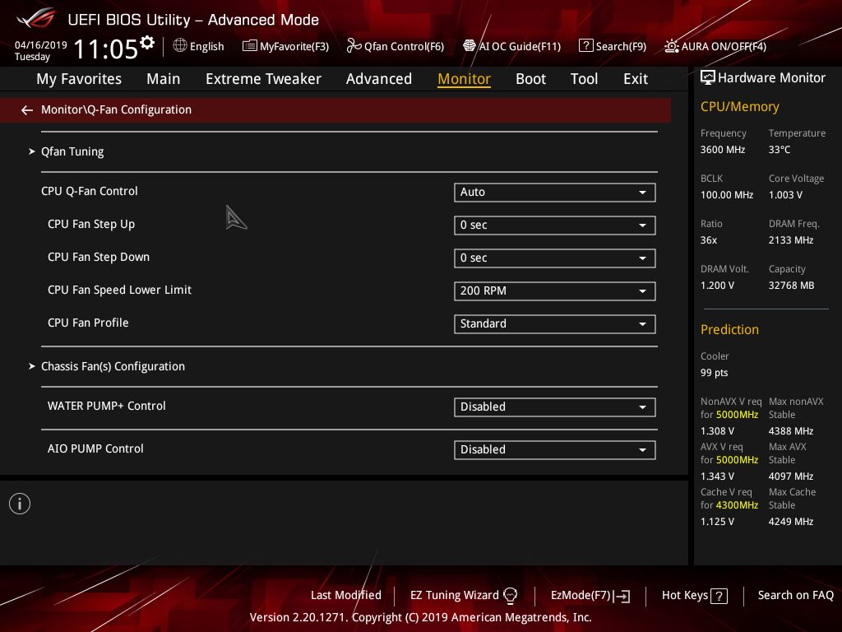
Task: Click the 1.003 V core voltage value
Action: click(785, 195)
